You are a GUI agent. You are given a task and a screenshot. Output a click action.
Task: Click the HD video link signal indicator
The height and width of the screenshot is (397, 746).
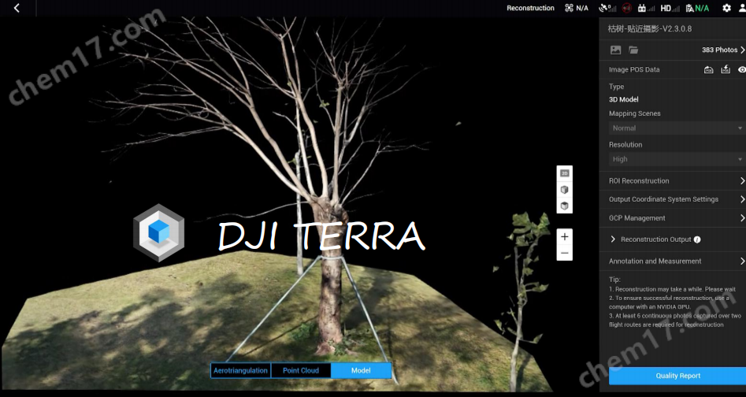pyautogui.click(x=671, y=8)
